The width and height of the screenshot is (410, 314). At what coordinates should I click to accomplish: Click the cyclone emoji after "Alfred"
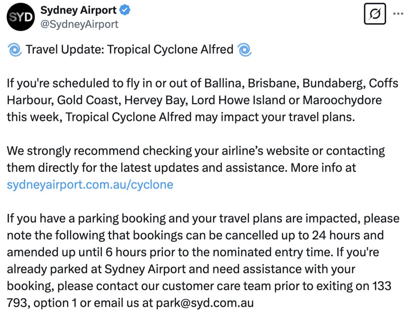click(244, 50)
